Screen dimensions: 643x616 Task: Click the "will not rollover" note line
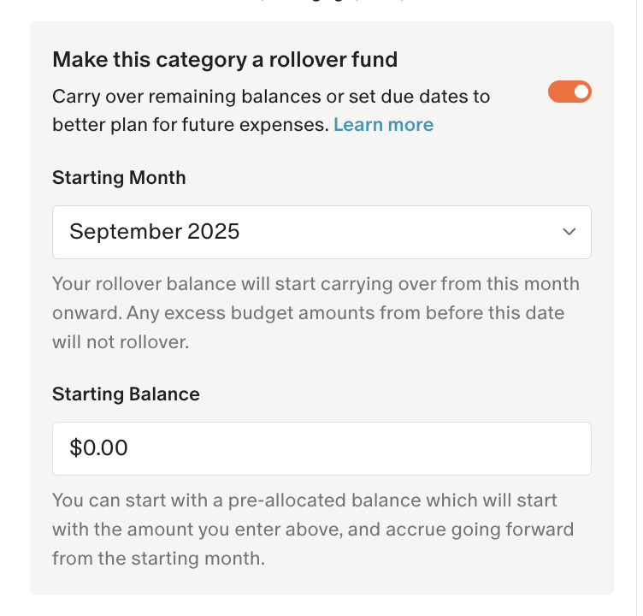point(120,342)
